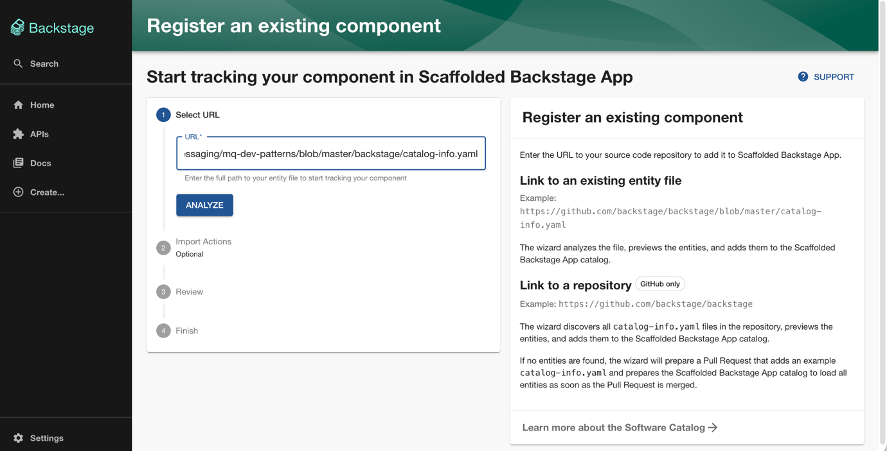
Task: Click the Support help icon
Action: [803, 76]
